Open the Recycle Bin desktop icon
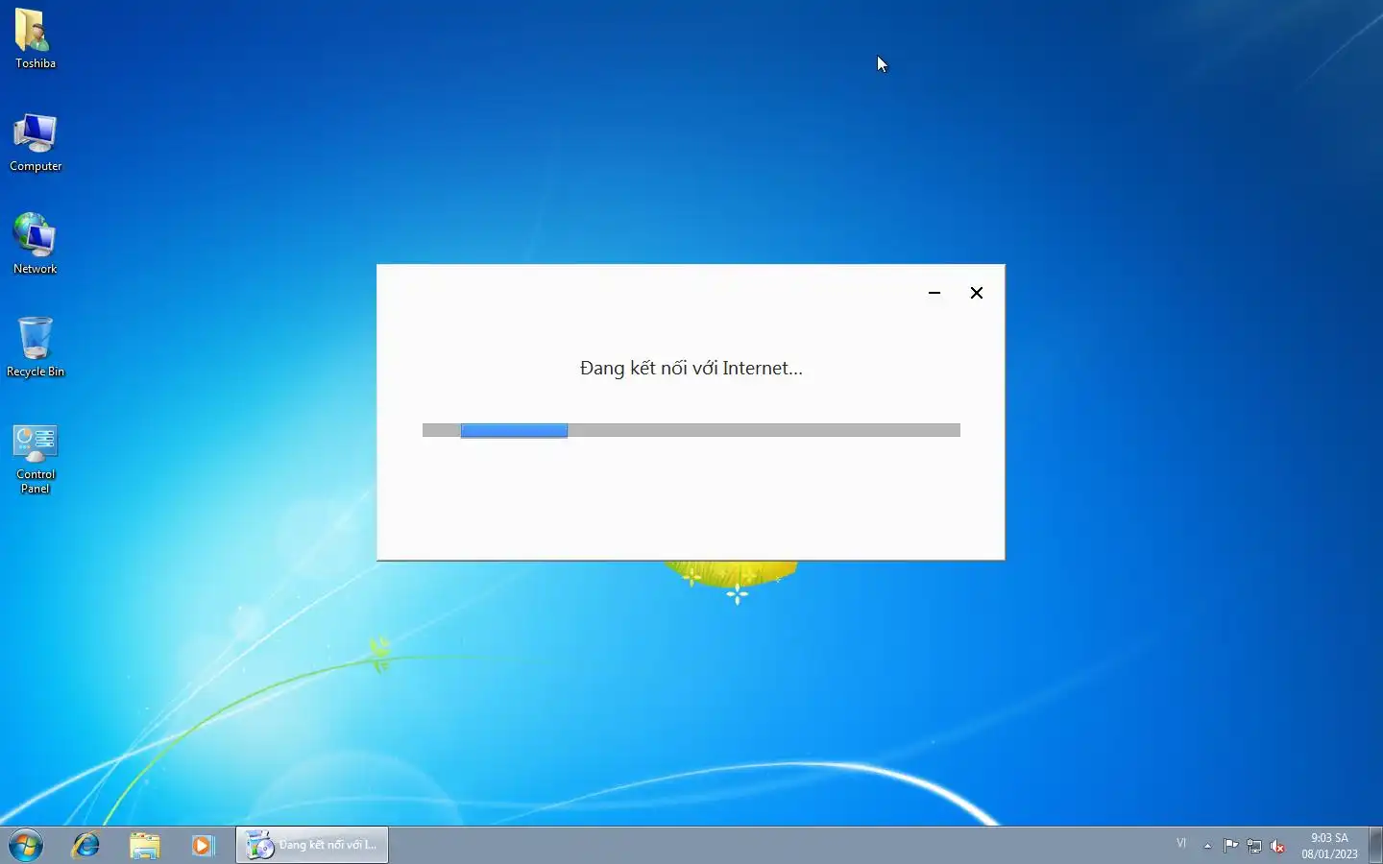 tap(35, 348)
